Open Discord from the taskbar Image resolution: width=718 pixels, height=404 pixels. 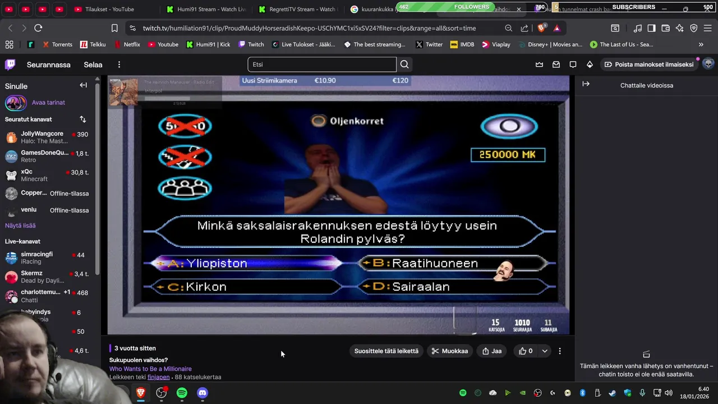click(202, 393)
